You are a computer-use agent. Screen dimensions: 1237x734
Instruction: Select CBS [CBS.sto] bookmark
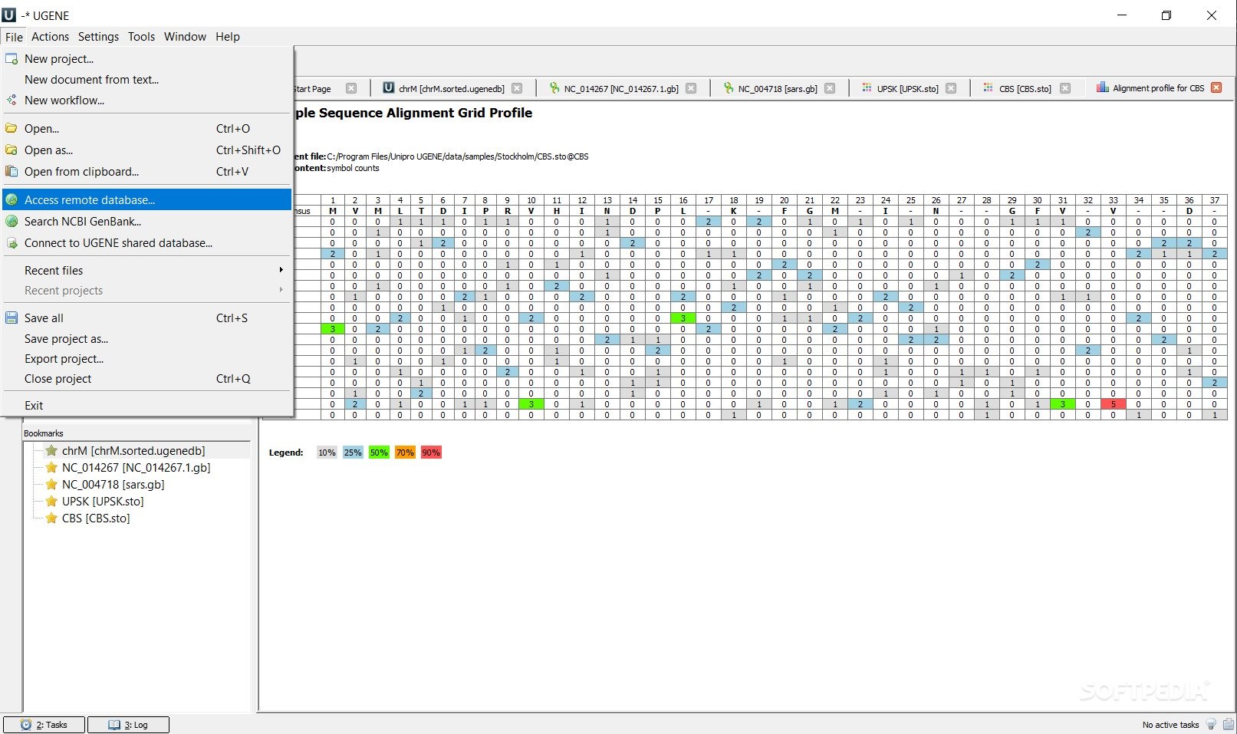(96, 518)
